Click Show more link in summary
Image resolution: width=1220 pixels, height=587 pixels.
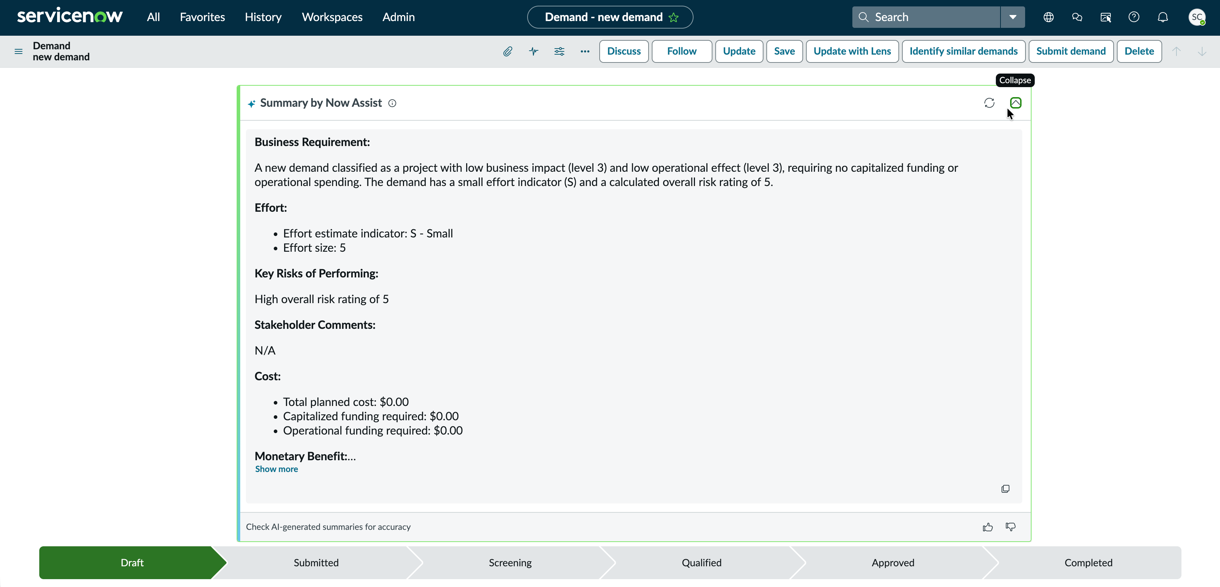tap(277, 469)
